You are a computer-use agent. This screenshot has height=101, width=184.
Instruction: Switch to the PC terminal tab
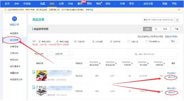click(x=156, y=29)
